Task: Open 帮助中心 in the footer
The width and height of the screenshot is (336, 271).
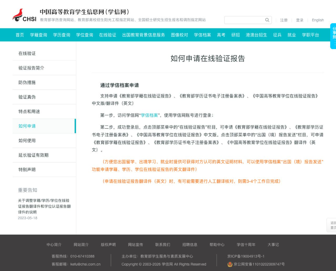Action: pyautogui.click(x=217, y=245)
